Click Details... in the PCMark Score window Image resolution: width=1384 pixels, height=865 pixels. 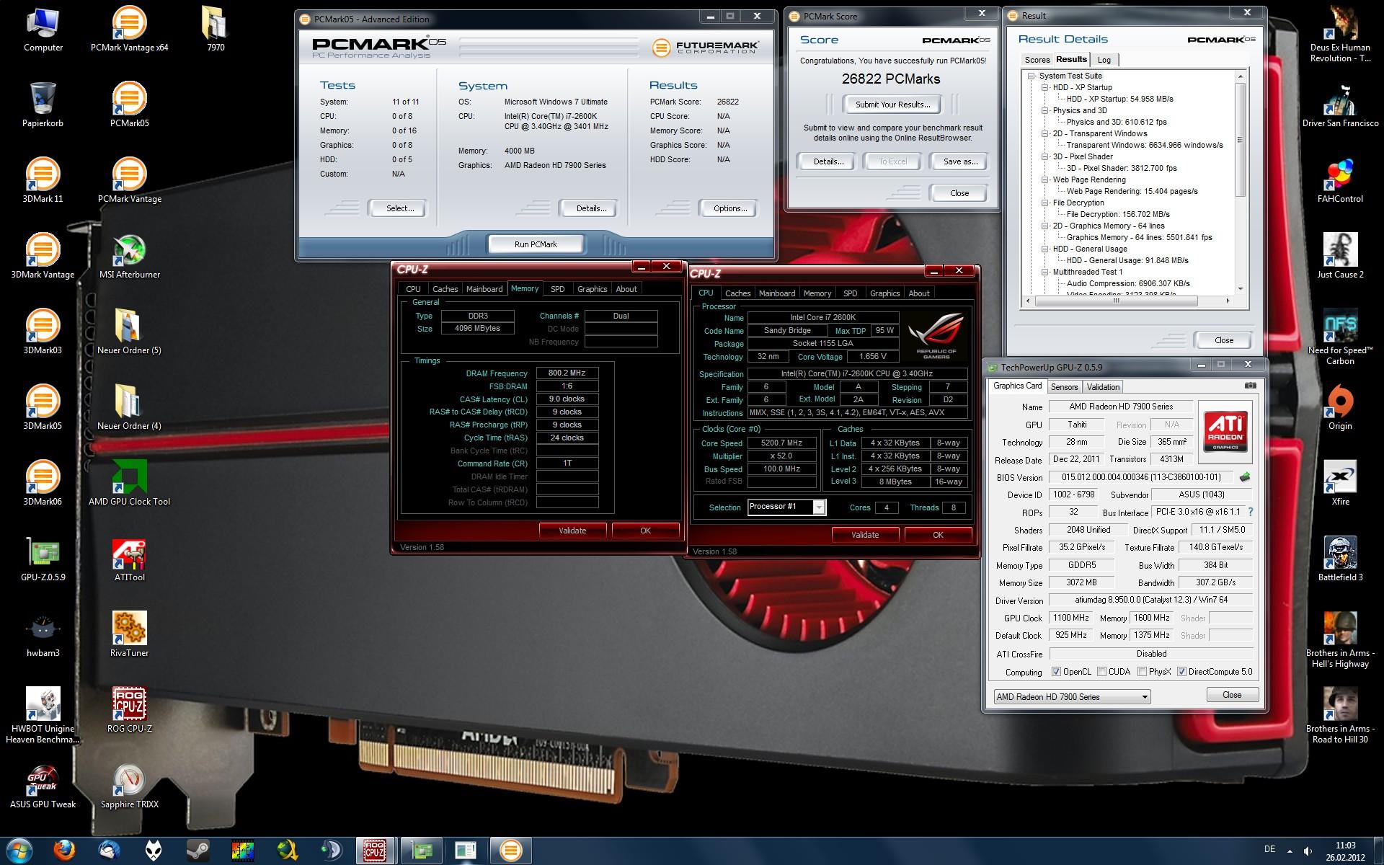click(828, 161)
